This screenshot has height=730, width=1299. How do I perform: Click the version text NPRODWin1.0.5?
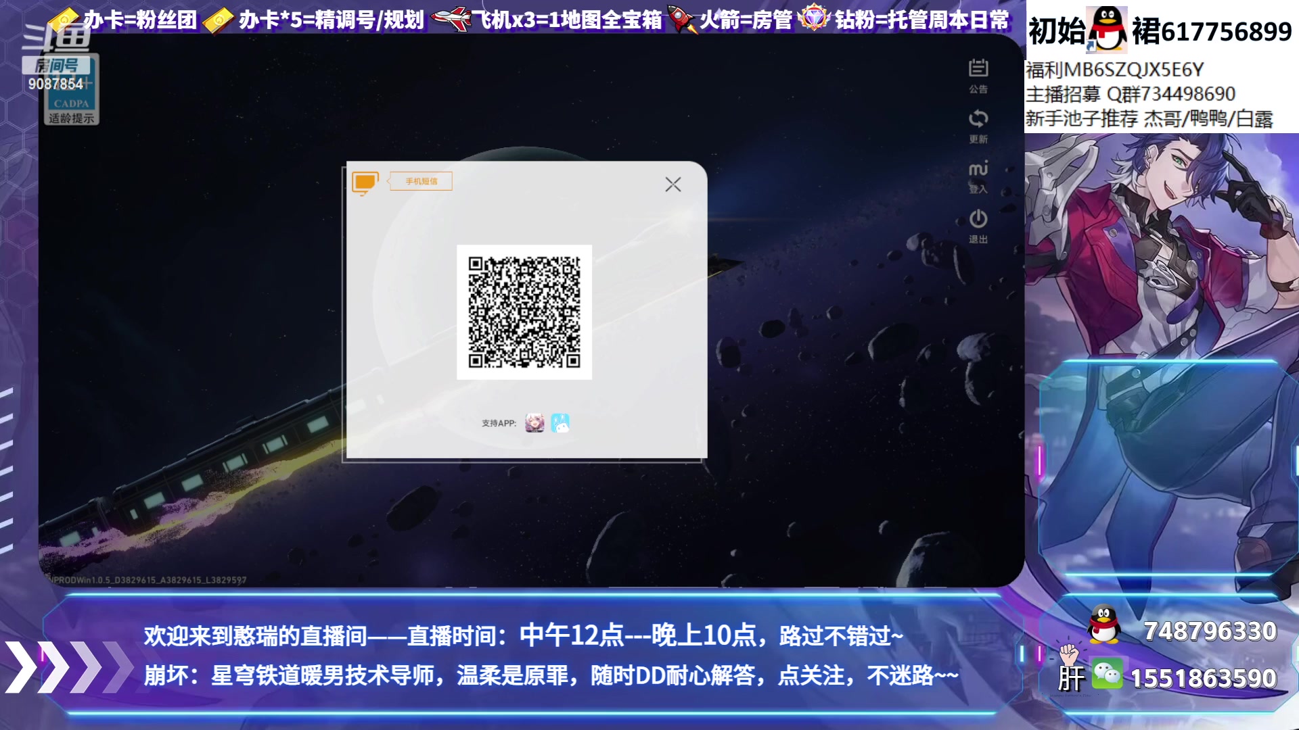pyautogui.click(x=147, y=580)
